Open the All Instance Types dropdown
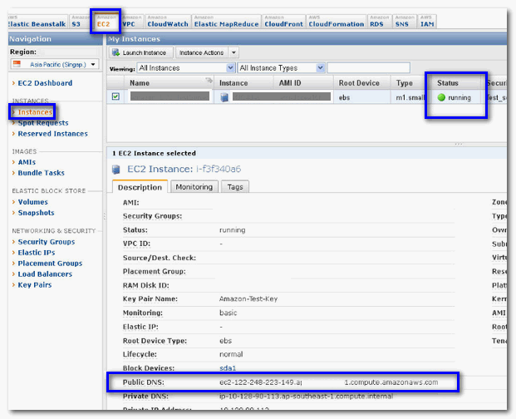Viewport: 516px width, 419px height. click(x=282, y=68)
